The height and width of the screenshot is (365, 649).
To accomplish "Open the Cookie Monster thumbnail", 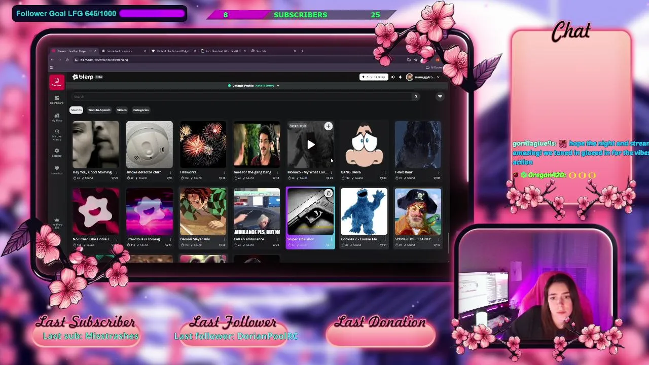I will [364, 212].
